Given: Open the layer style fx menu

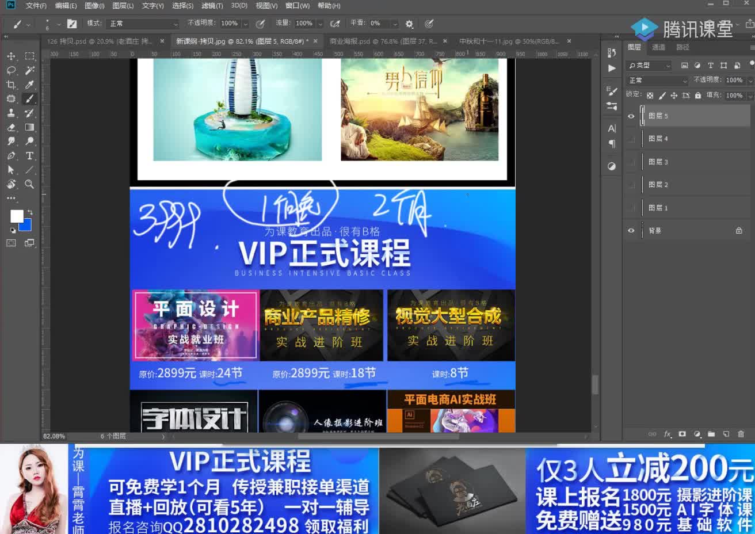Looking at the screenshot, I should pos(668,434).
